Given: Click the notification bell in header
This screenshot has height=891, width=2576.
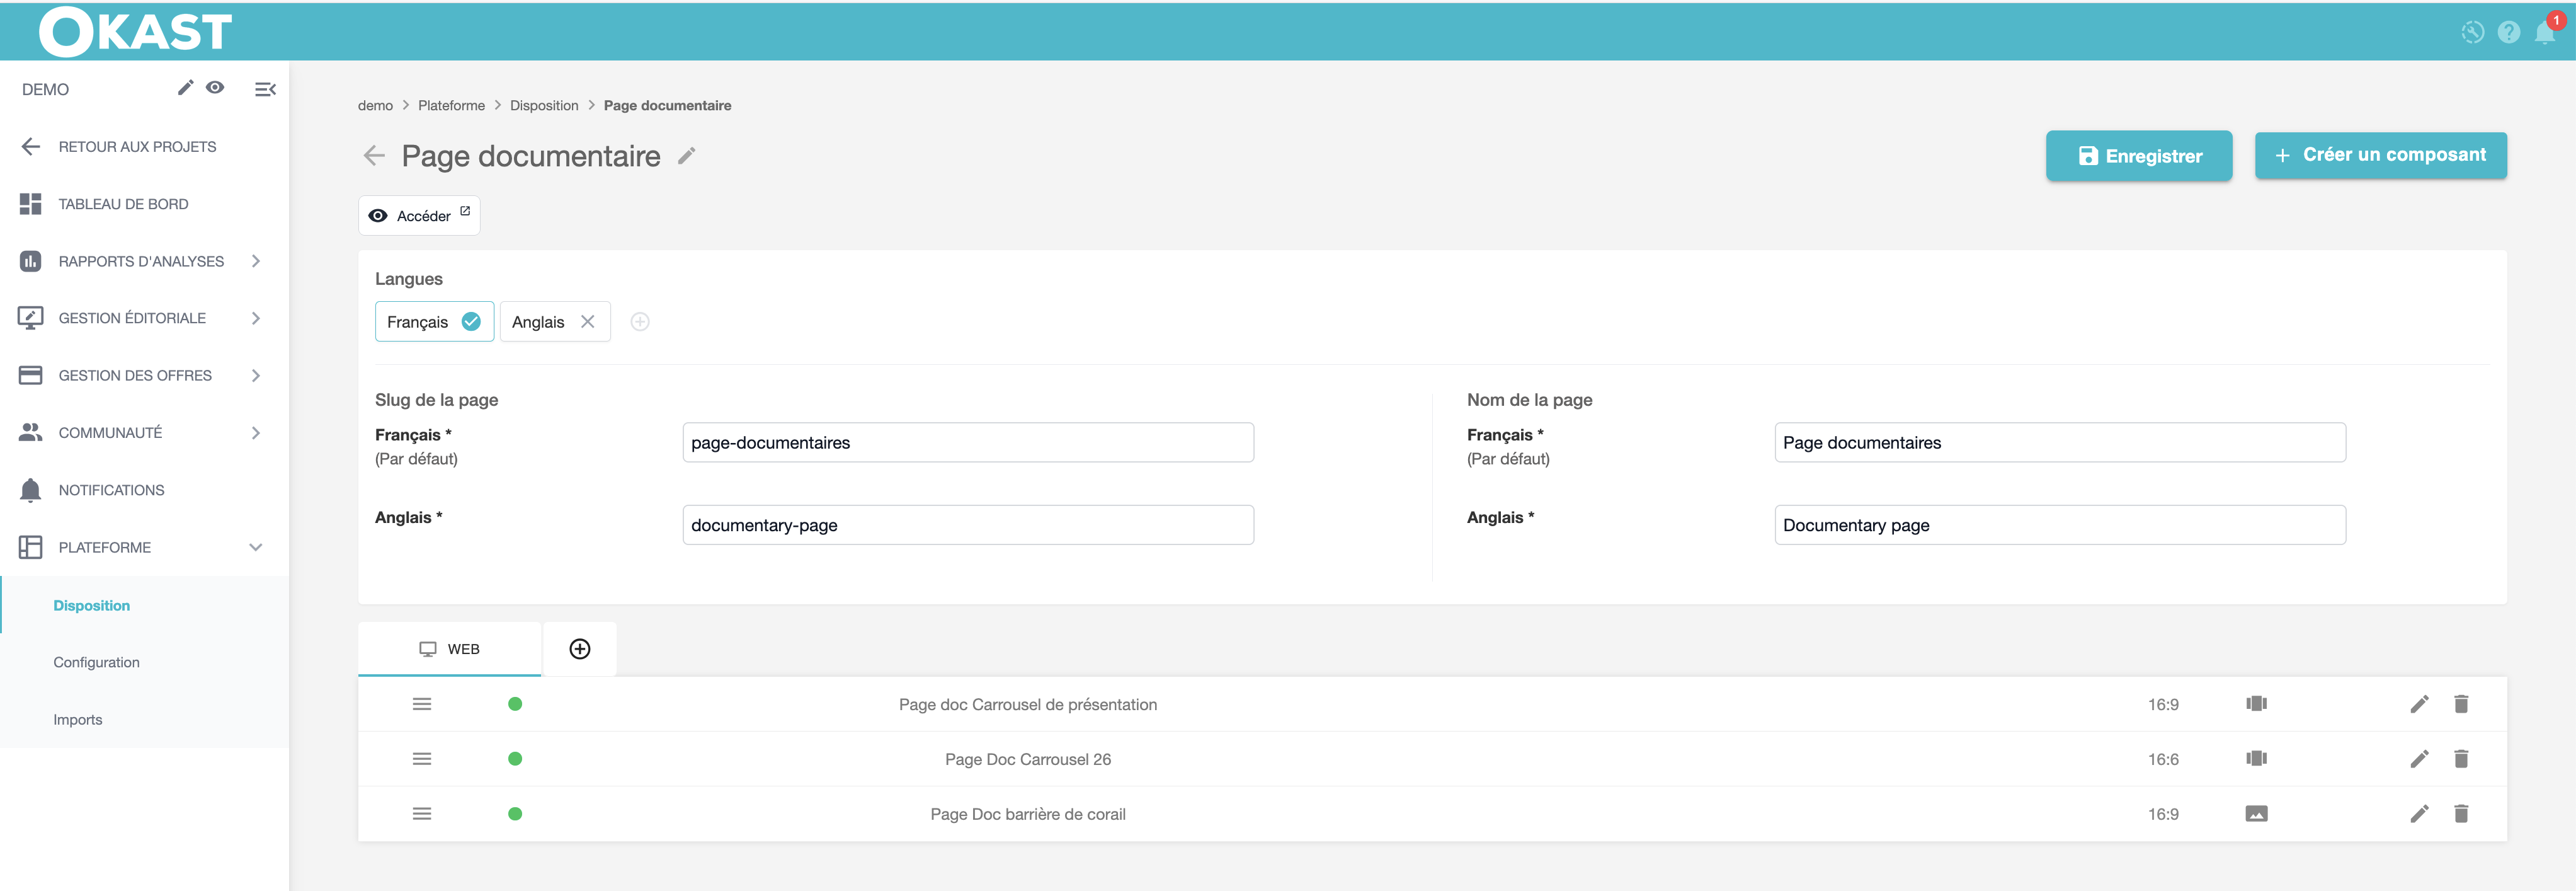Looking at the screenshot, I should pos(2544,33).
